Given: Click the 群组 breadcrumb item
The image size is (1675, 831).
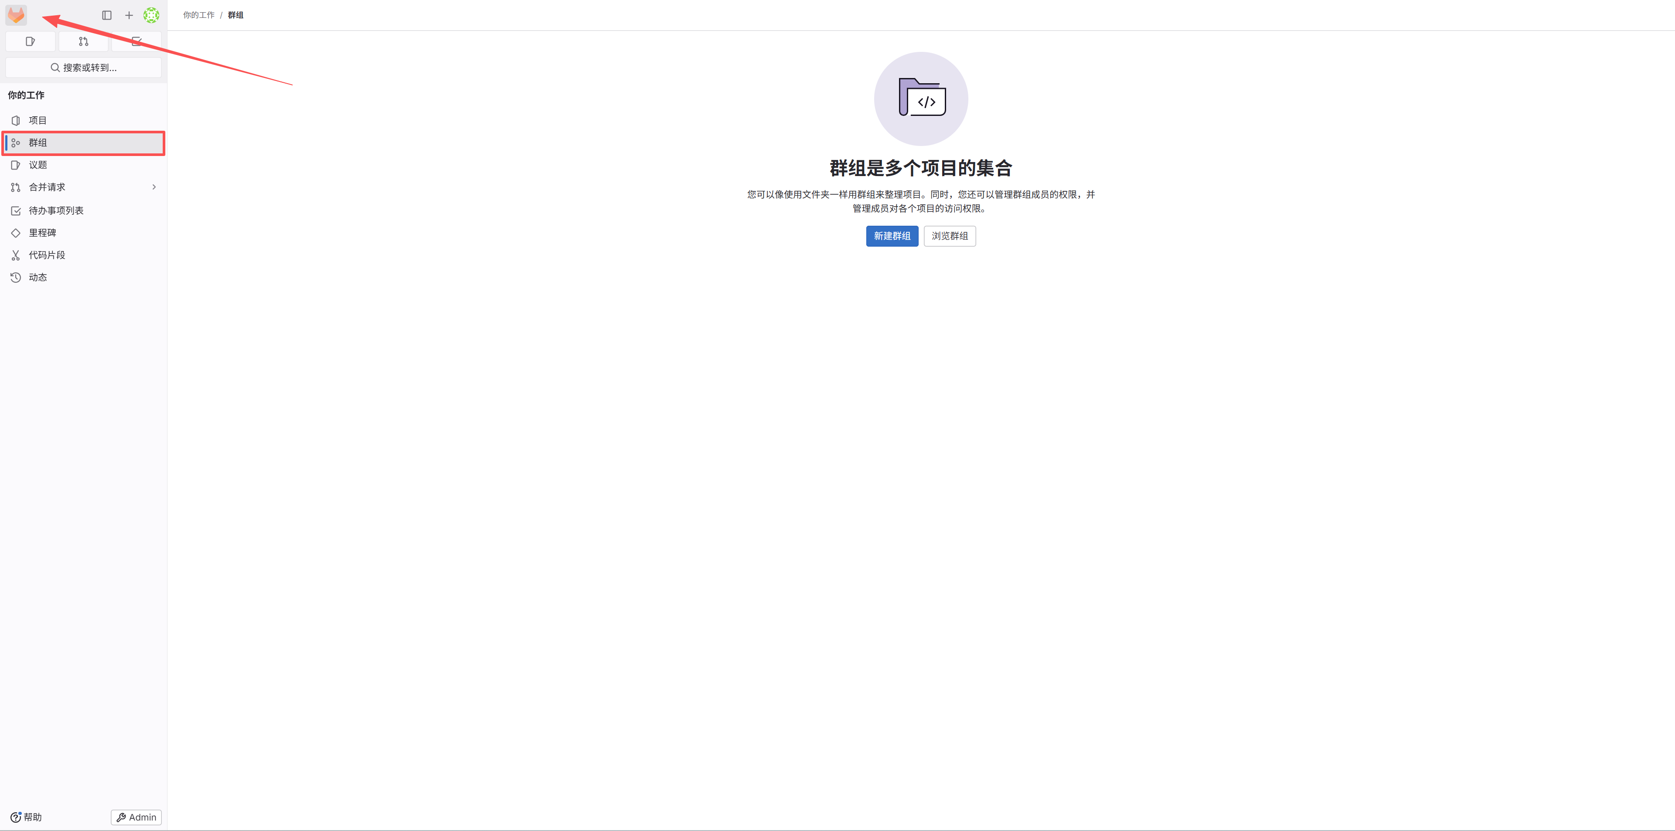Looking at the screenshot, I should point(236,15).
